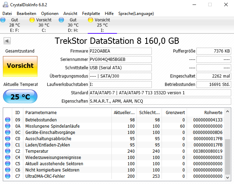Select the blue status orb for D: H: drive
The height and width of the screenshot is (184, 234).
click(x=61, y=20)
